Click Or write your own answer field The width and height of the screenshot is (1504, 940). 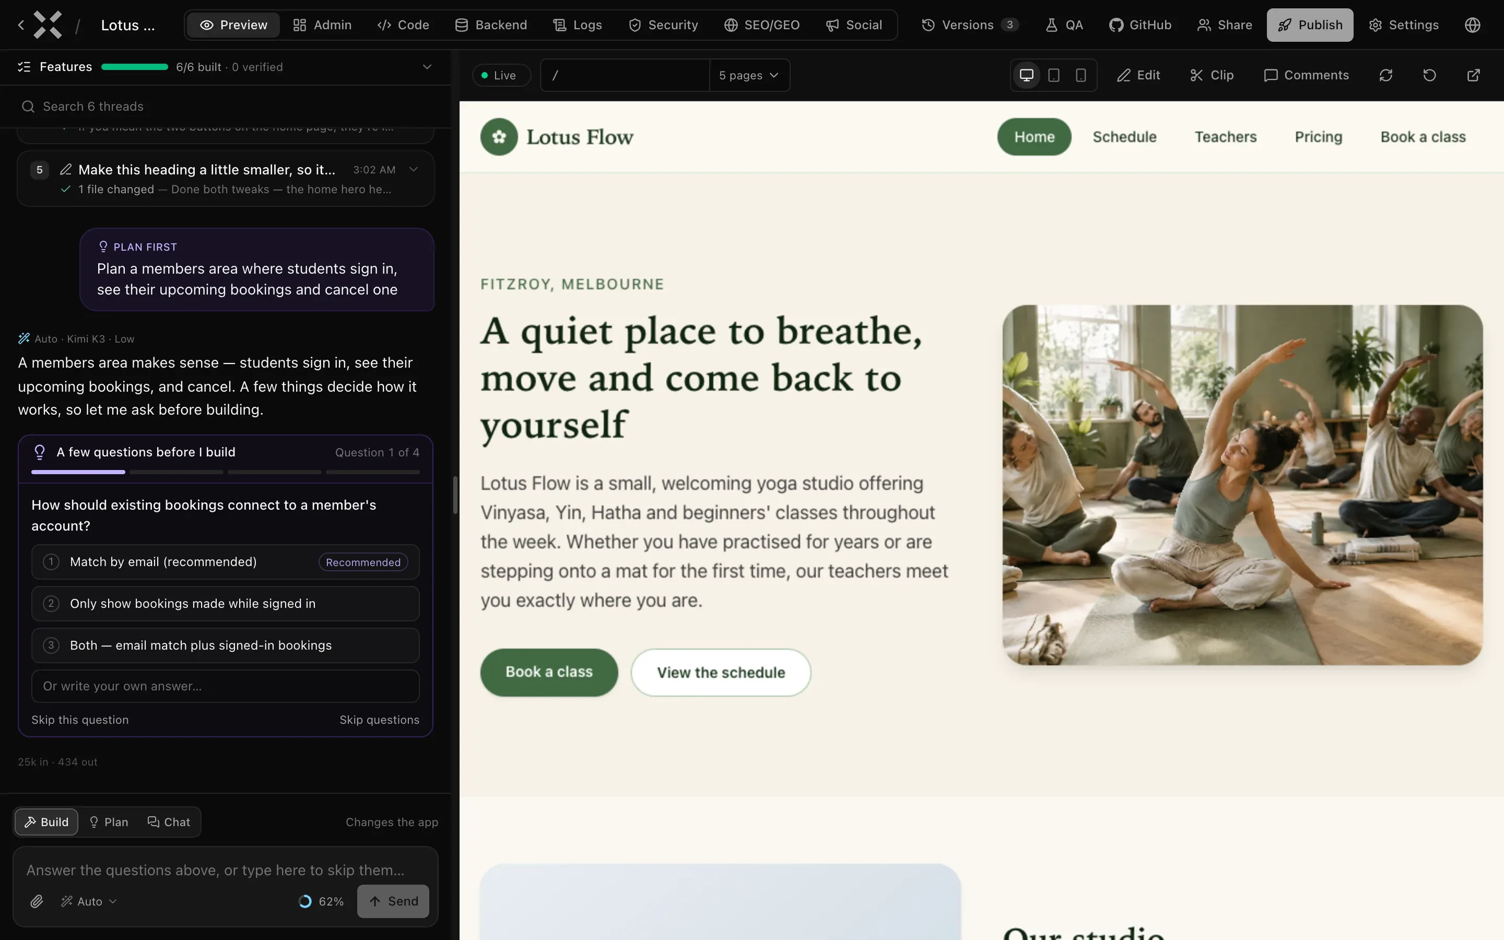226,686
